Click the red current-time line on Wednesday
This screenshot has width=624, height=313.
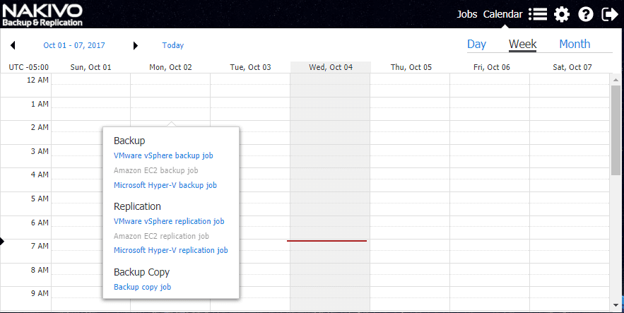pyautogui.click(x=326, y=241)
